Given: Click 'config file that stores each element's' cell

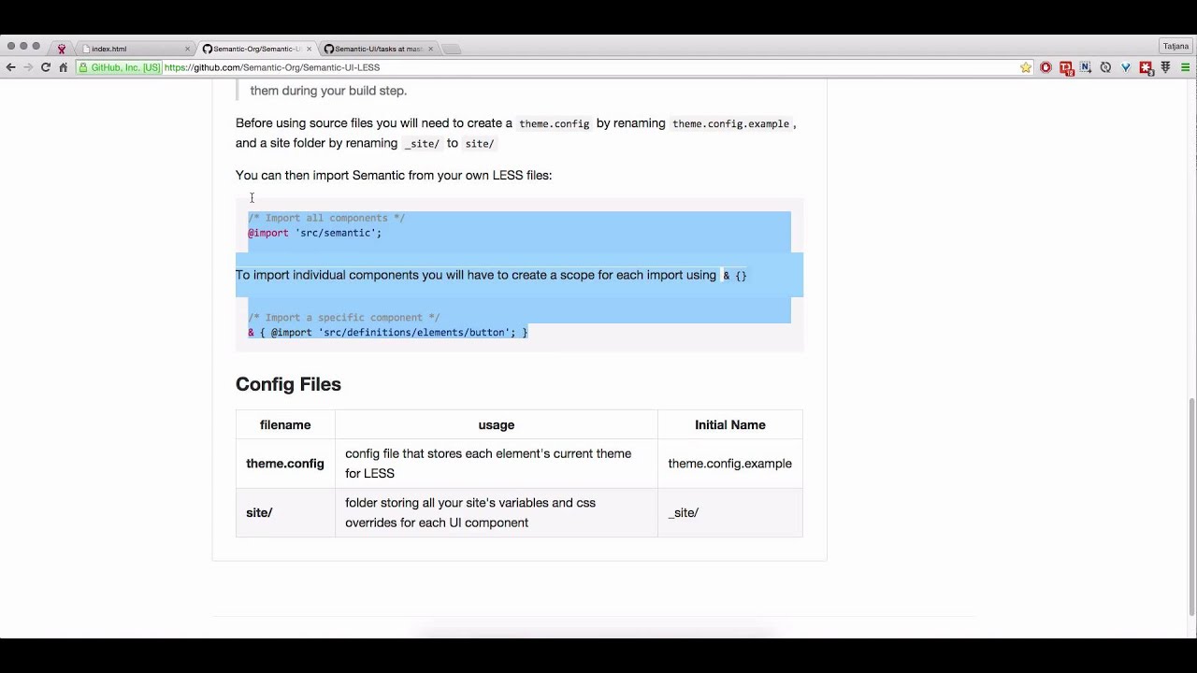Looking at the screenshot, I should point(497,464).
